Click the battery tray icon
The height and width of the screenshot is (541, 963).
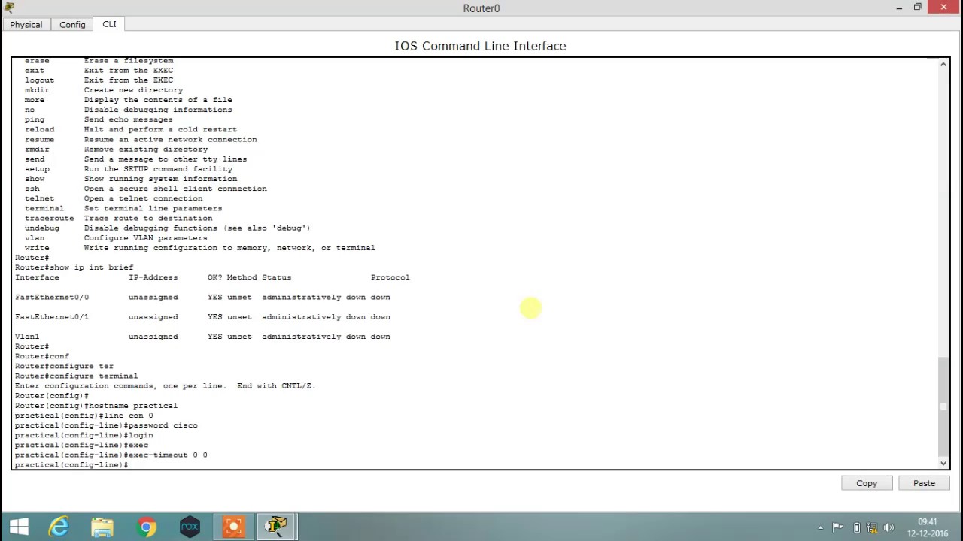[x=857, y=527]
